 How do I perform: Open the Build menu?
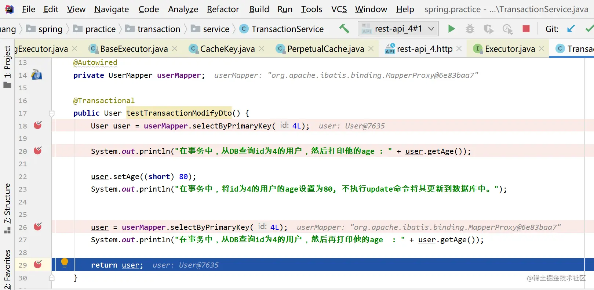tap(259, 9)
